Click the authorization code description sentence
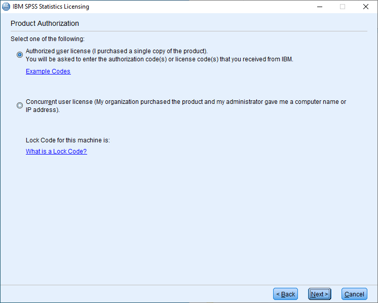 tap(160, 59)
